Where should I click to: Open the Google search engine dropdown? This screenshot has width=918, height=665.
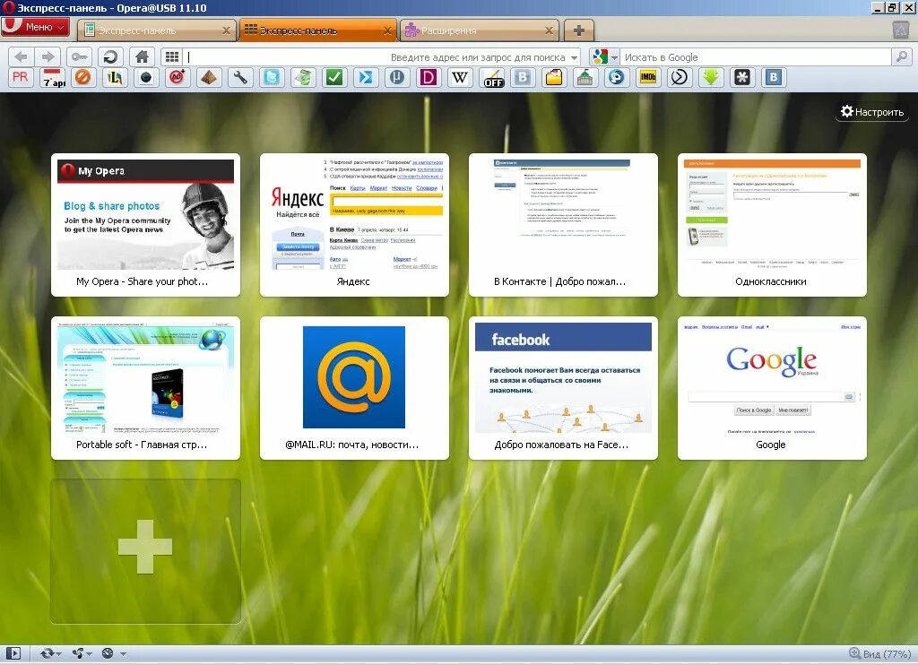604,56
